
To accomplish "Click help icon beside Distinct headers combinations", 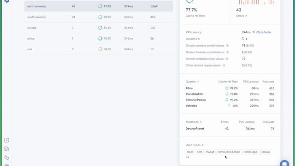I will tap(228, 52).
